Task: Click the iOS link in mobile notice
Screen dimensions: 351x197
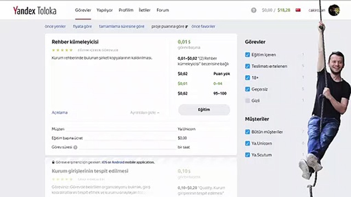Action: click(104, 162)
